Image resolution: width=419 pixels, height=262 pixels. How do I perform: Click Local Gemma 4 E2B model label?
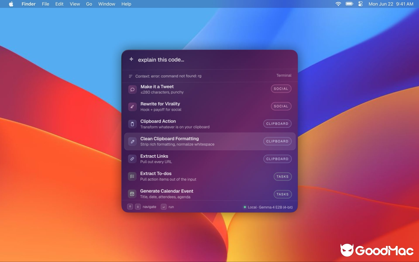(270, 207)
